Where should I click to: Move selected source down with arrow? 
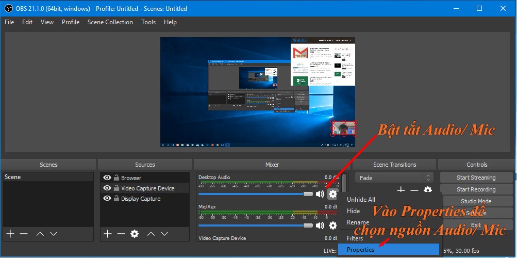click(164, 234)
